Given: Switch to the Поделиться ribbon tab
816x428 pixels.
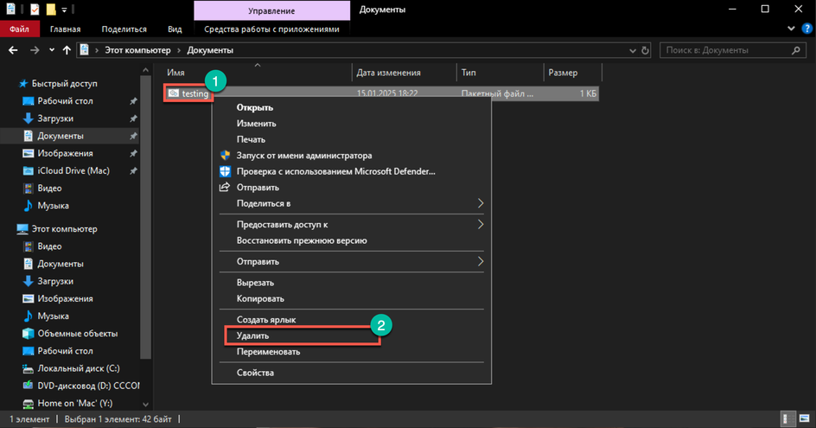Looking at the screenshot, I should (x=124, y=29).
